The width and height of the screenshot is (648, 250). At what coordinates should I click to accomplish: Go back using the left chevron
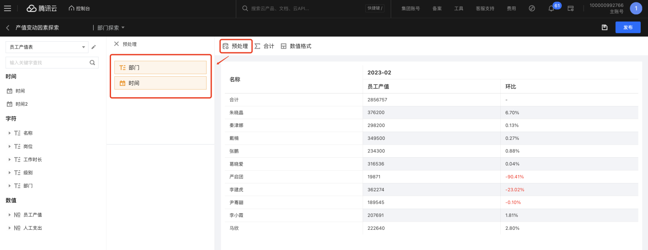click(x=8, y=28)
